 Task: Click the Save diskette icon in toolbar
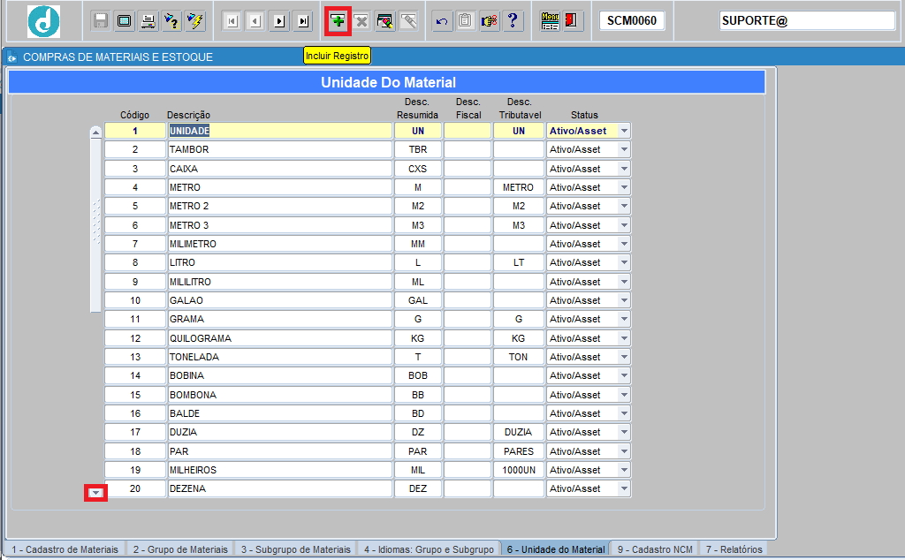click(101, 21)
